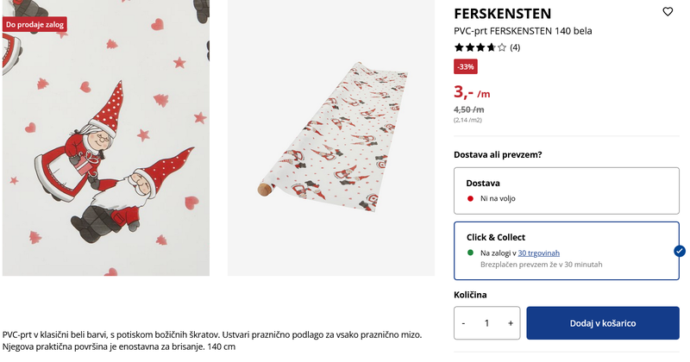
Task: Click the -33% discount badge
Action: tap(465, 66)
